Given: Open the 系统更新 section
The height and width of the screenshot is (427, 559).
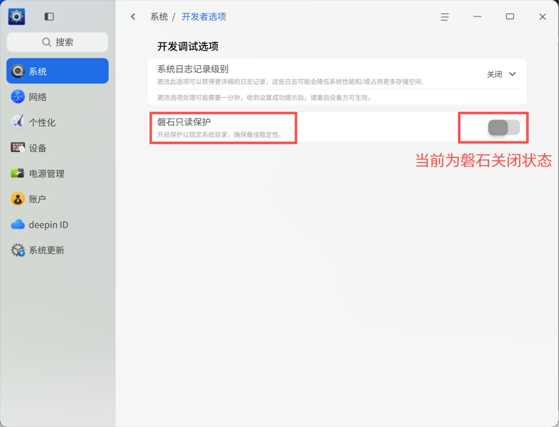Looking at the screenshot, I should pos(57,250).
